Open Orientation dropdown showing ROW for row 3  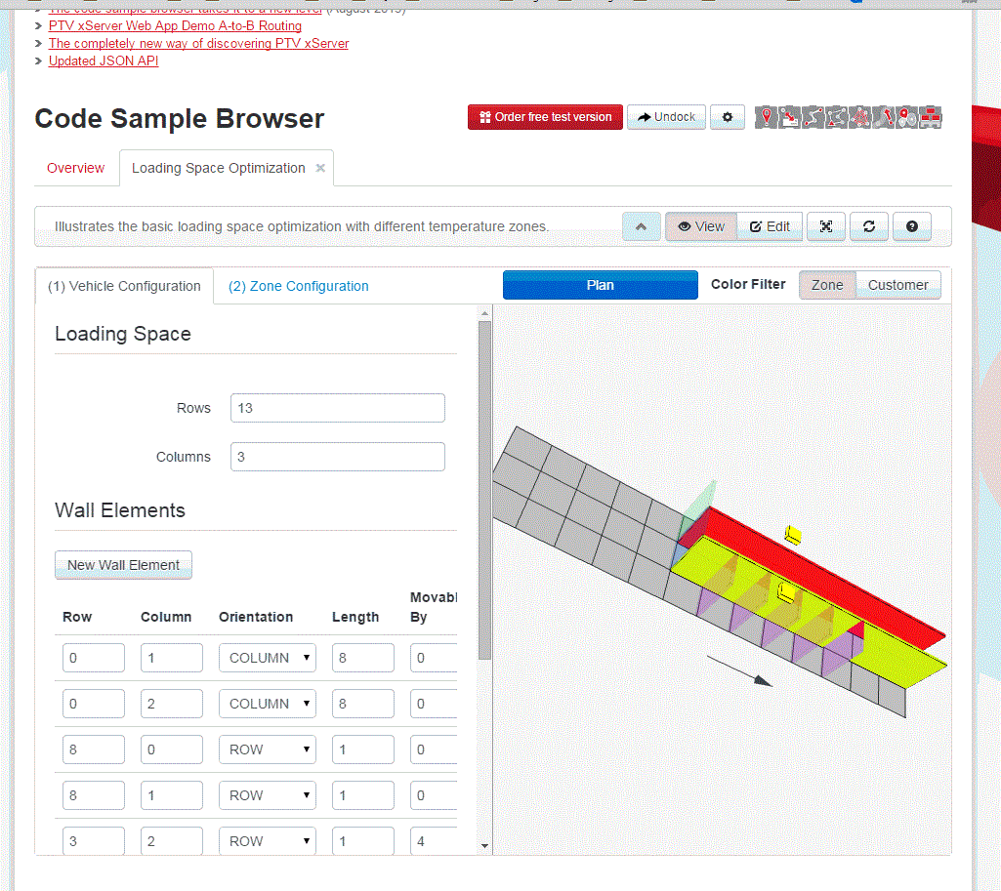pos(267,749)
